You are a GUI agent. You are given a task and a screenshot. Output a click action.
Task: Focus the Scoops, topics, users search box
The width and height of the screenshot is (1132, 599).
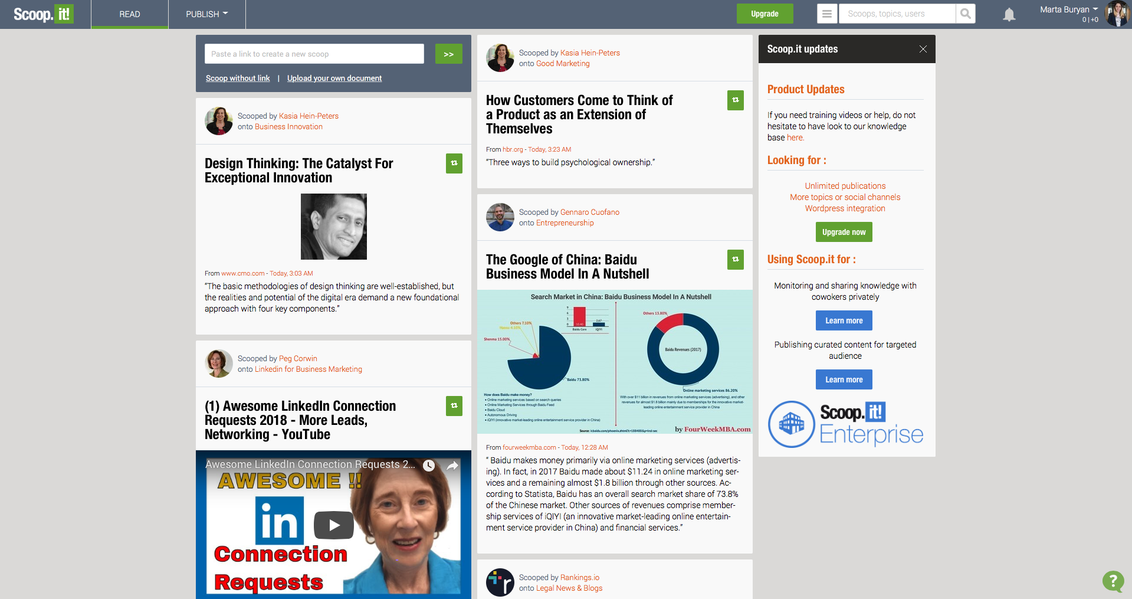897,14
